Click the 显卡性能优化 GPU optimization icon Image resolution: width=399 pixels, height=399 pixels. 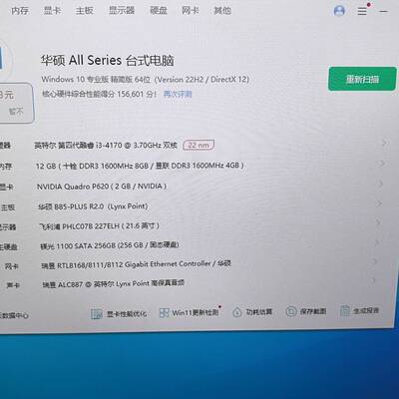[x=97, y=314]
